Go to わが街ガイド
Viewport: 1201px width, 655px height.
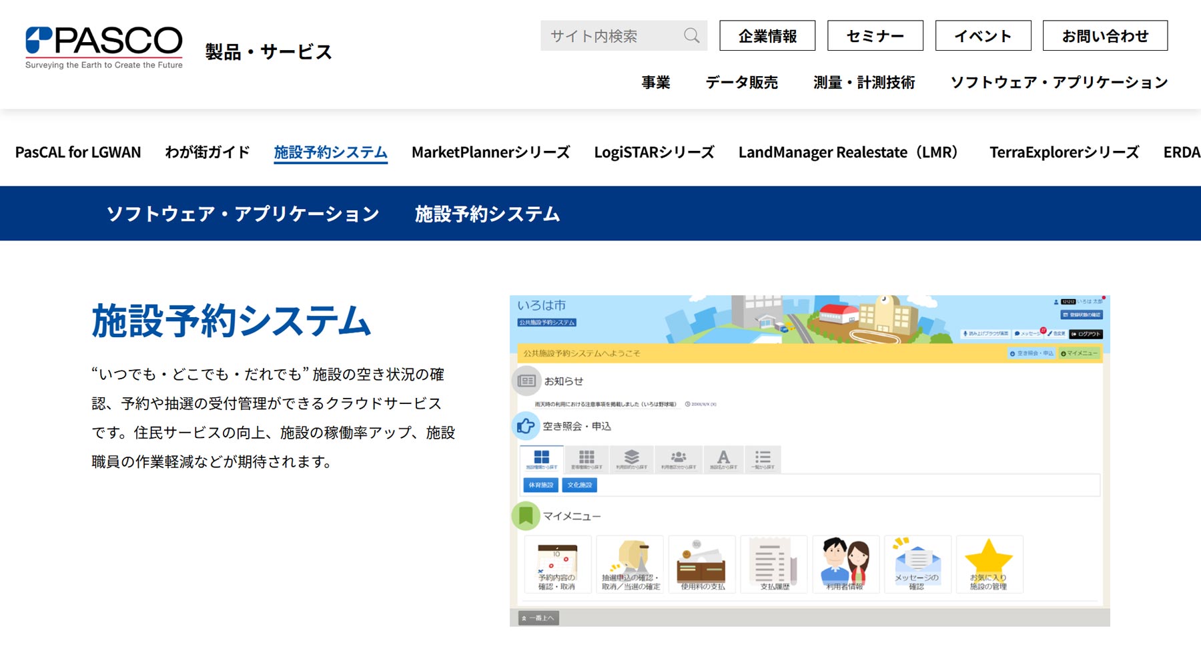(208, 152)
